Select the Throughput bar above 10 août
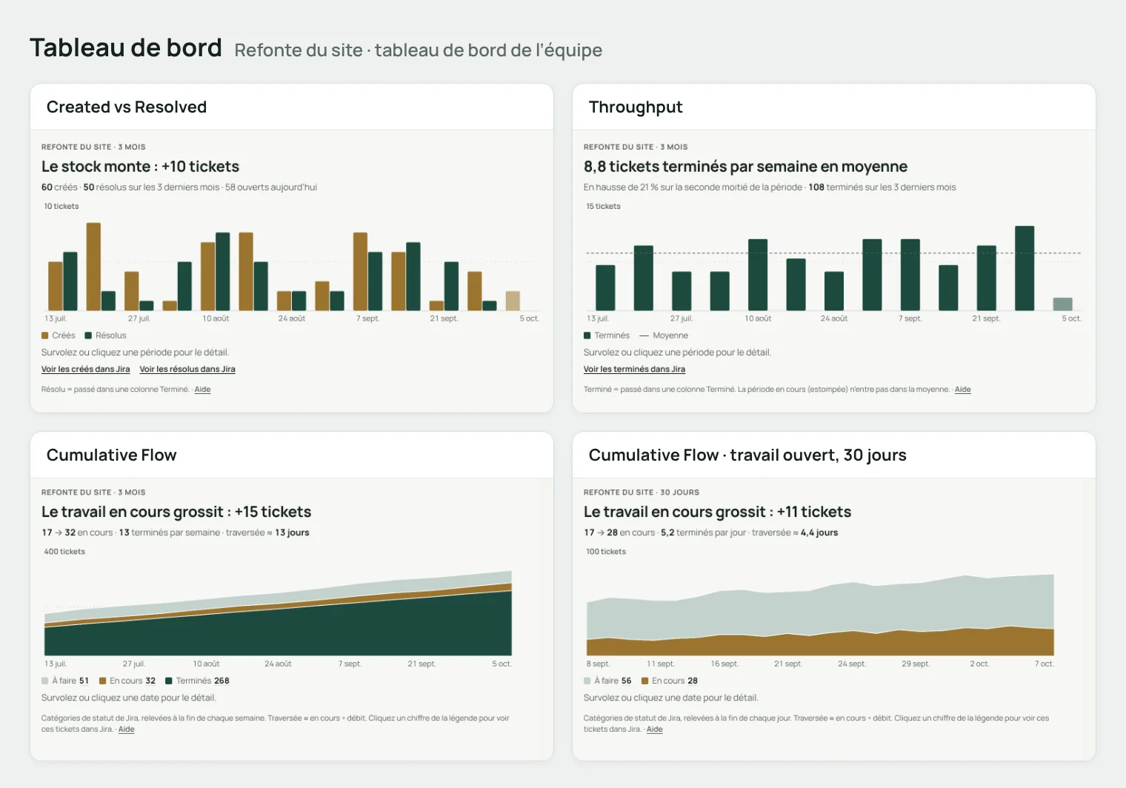This screenshot has height=788, width=1126. click(758, 275)
